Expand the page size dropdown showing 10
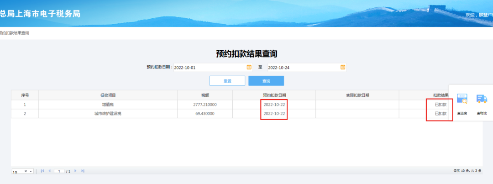Viewport: 493px width, 184px height. 31,171
